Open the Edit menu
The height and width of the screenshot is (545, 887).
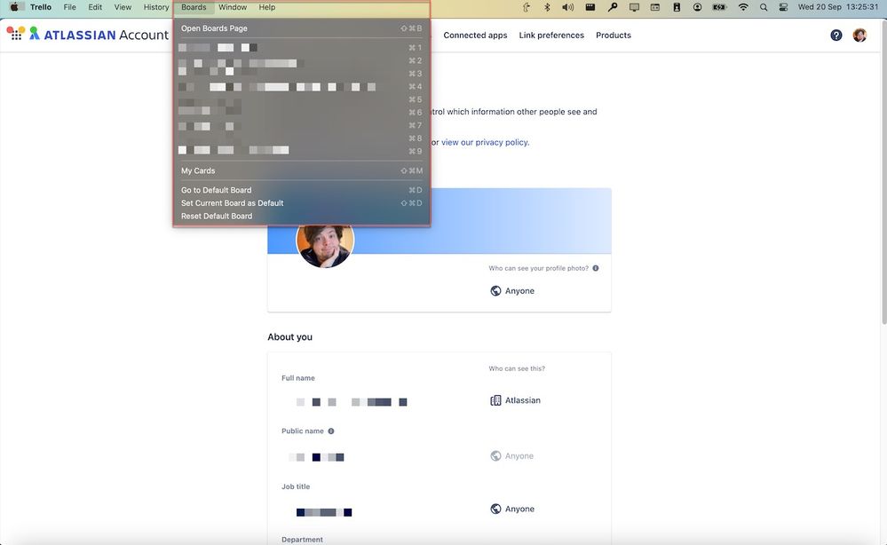tap(95, 7)
